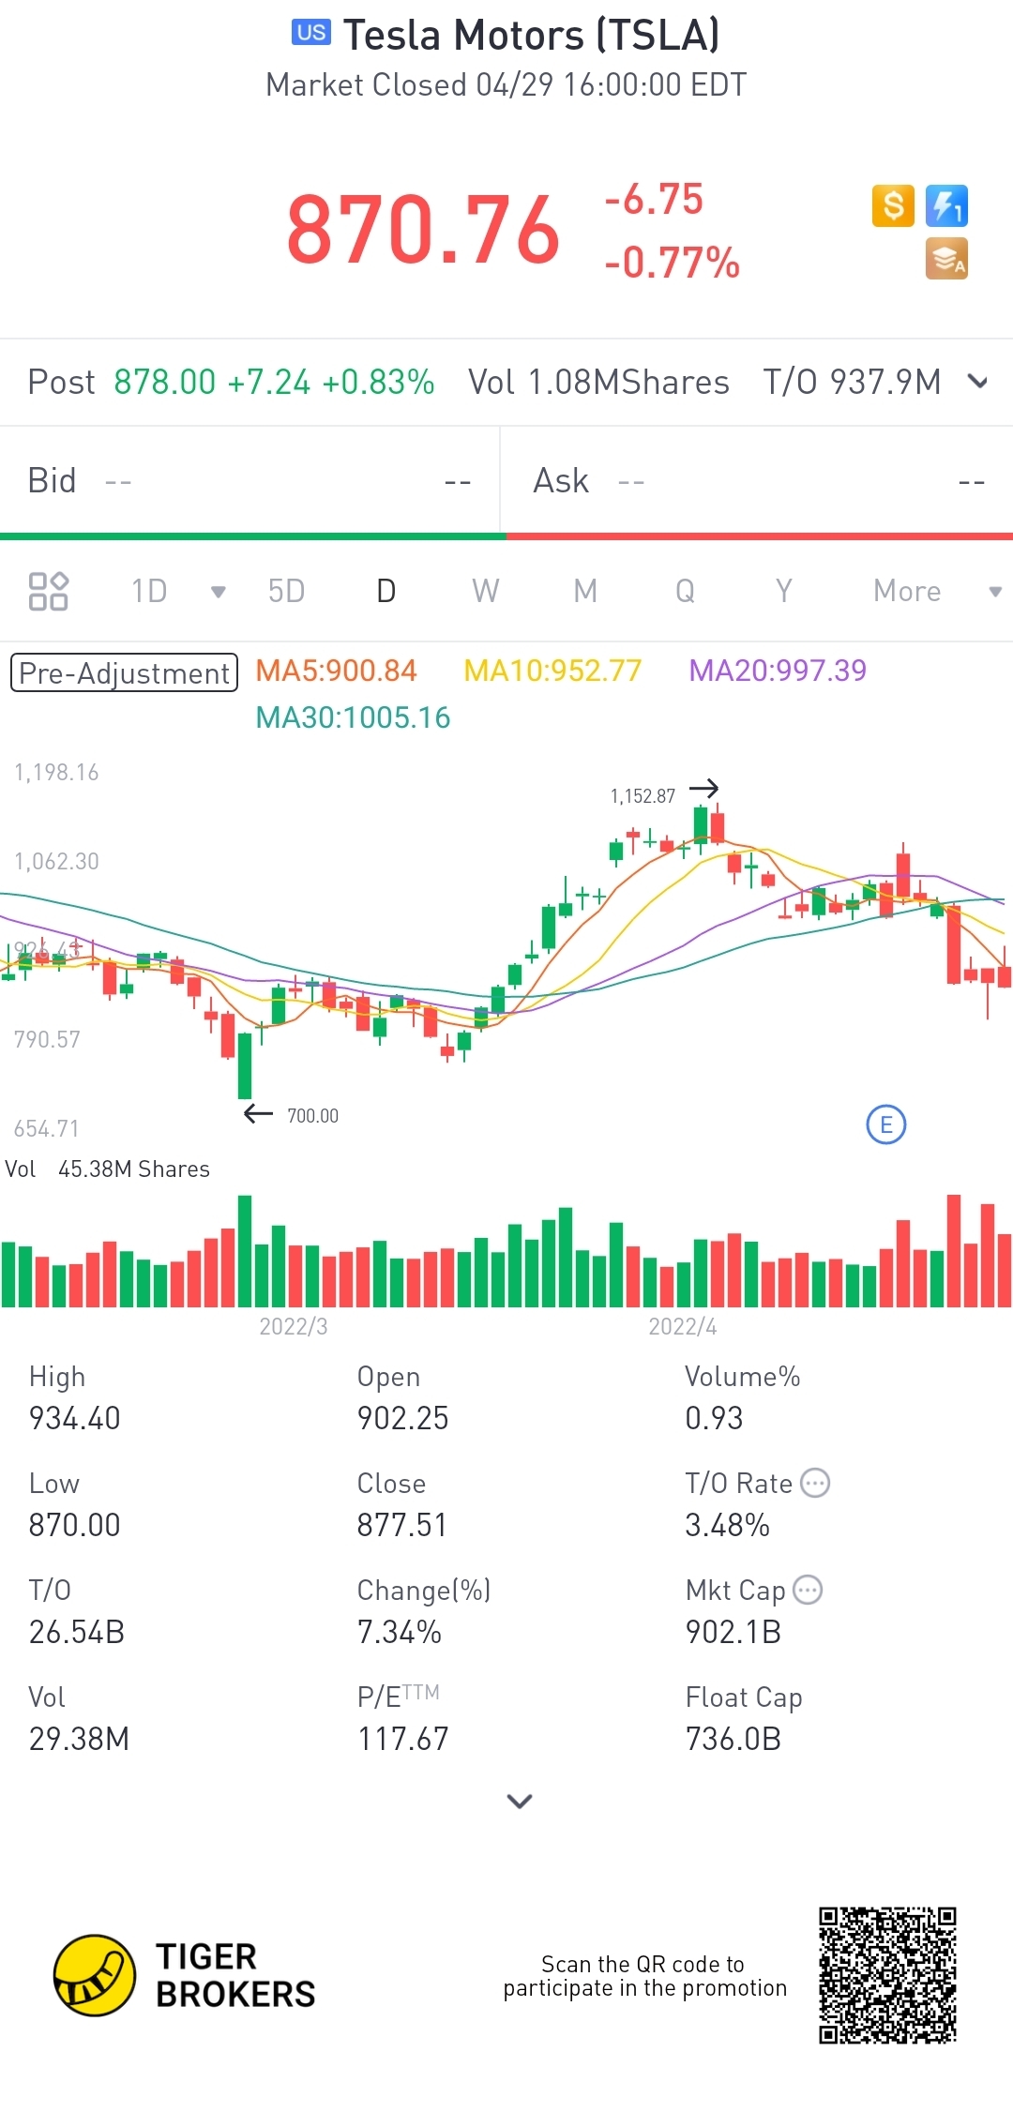Tap the Tesla Motors (TSLA) title

[532, 35]
